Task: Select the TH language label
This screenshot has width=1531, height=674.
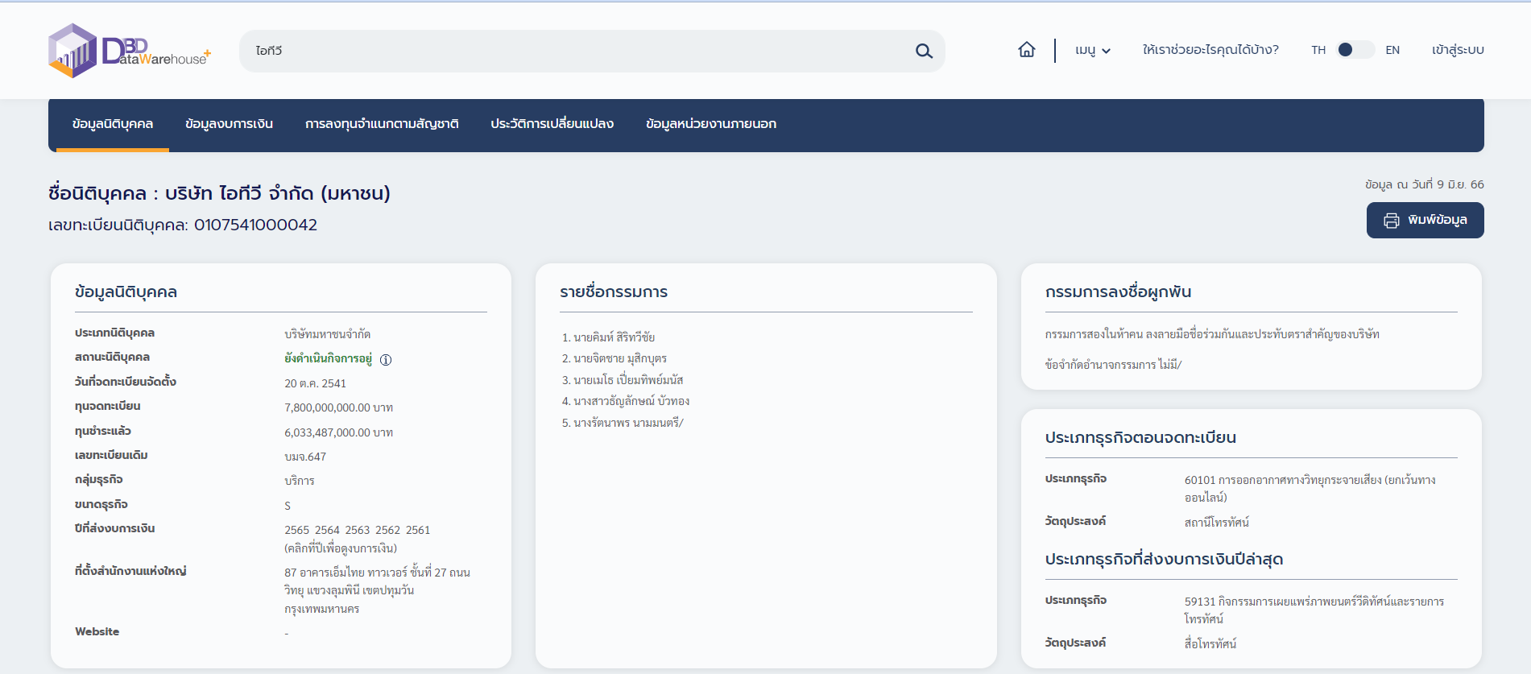Action: pos(1318,50)
